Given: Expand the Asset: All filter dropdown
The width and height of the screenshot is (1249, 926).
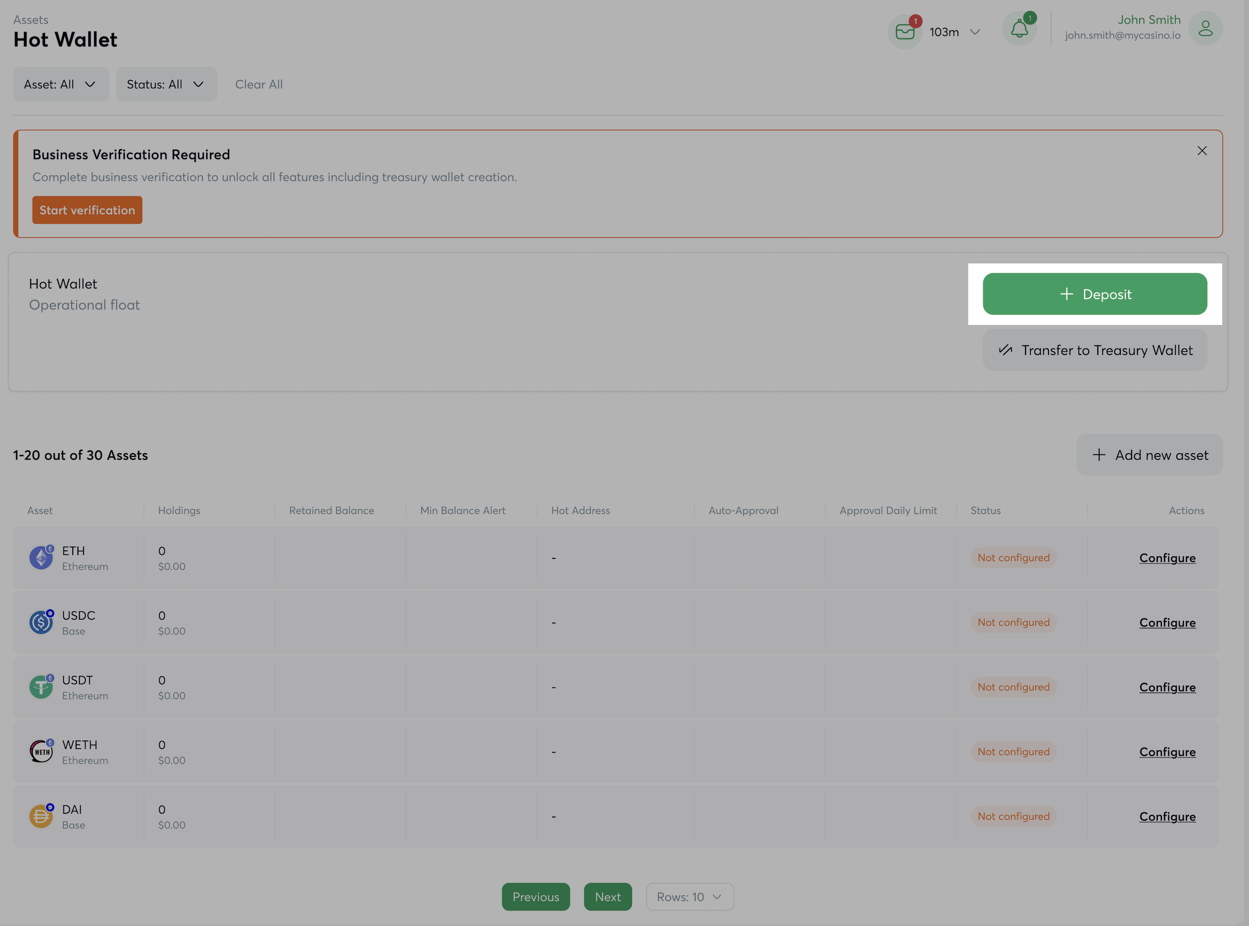Looking at the screenshot, I should [x=61, y=84].
